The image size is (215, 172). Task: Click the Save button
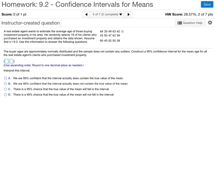point(207,4)
